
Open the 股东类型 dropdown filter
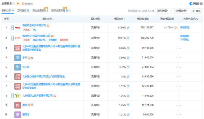tap(163, 11)
